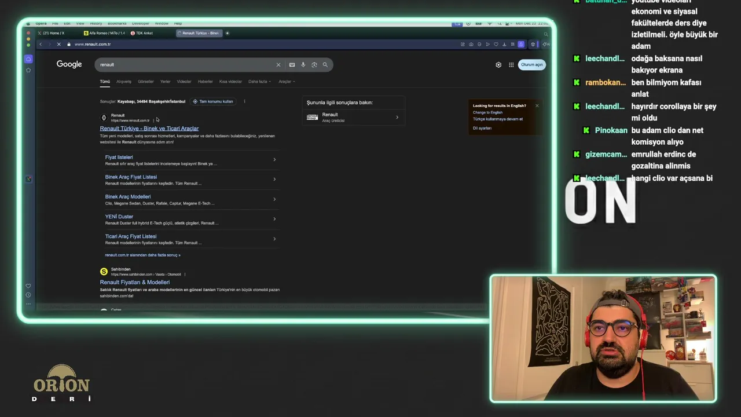Open three-dot menu beside location button

coord(244,101)
